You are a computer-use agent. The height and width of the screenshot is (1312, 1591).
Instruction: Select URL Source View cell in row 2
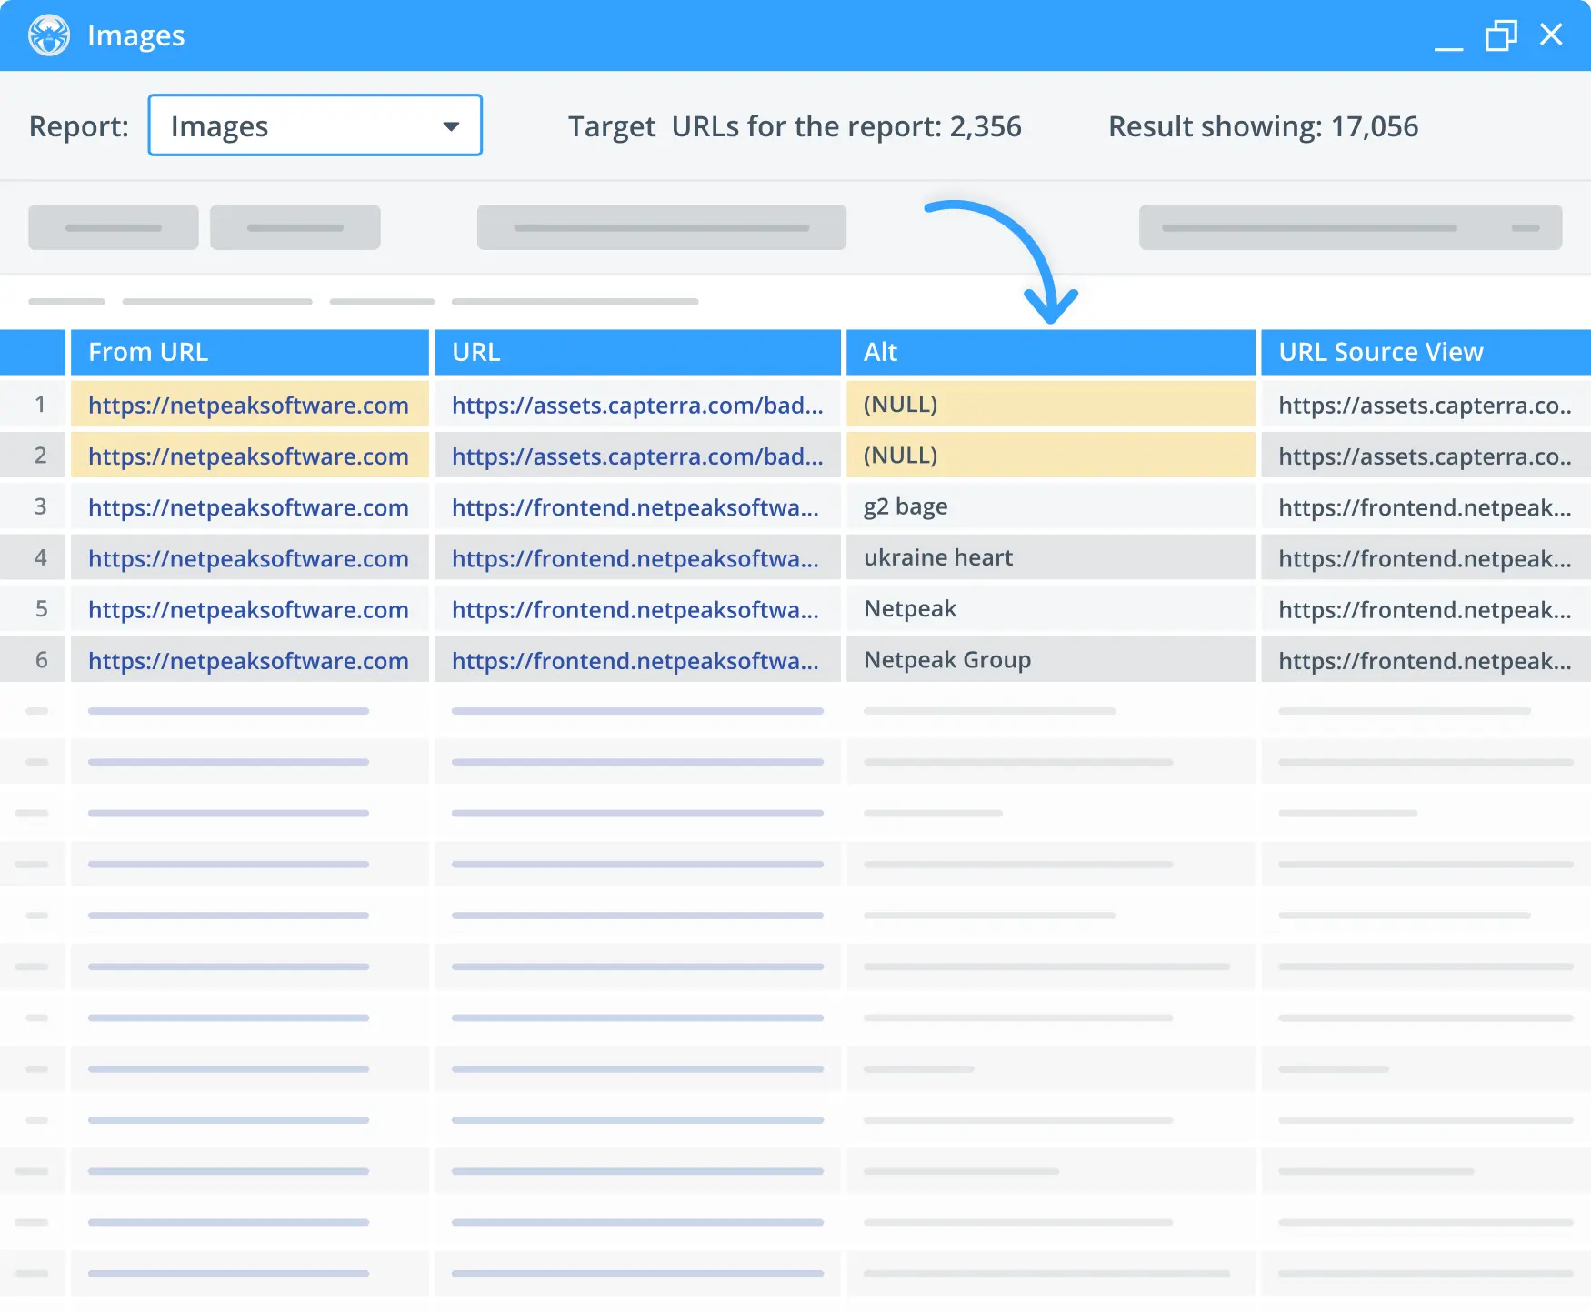point(1426,455)
